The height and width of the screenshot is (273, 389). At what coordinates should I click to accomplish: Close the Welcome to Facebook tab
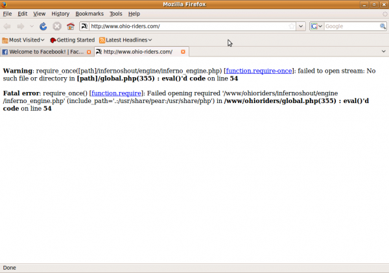89,52
